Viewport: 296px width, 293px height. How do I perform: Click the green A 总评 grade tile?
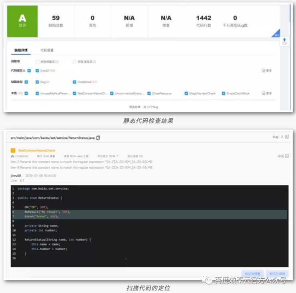(22, 21)
